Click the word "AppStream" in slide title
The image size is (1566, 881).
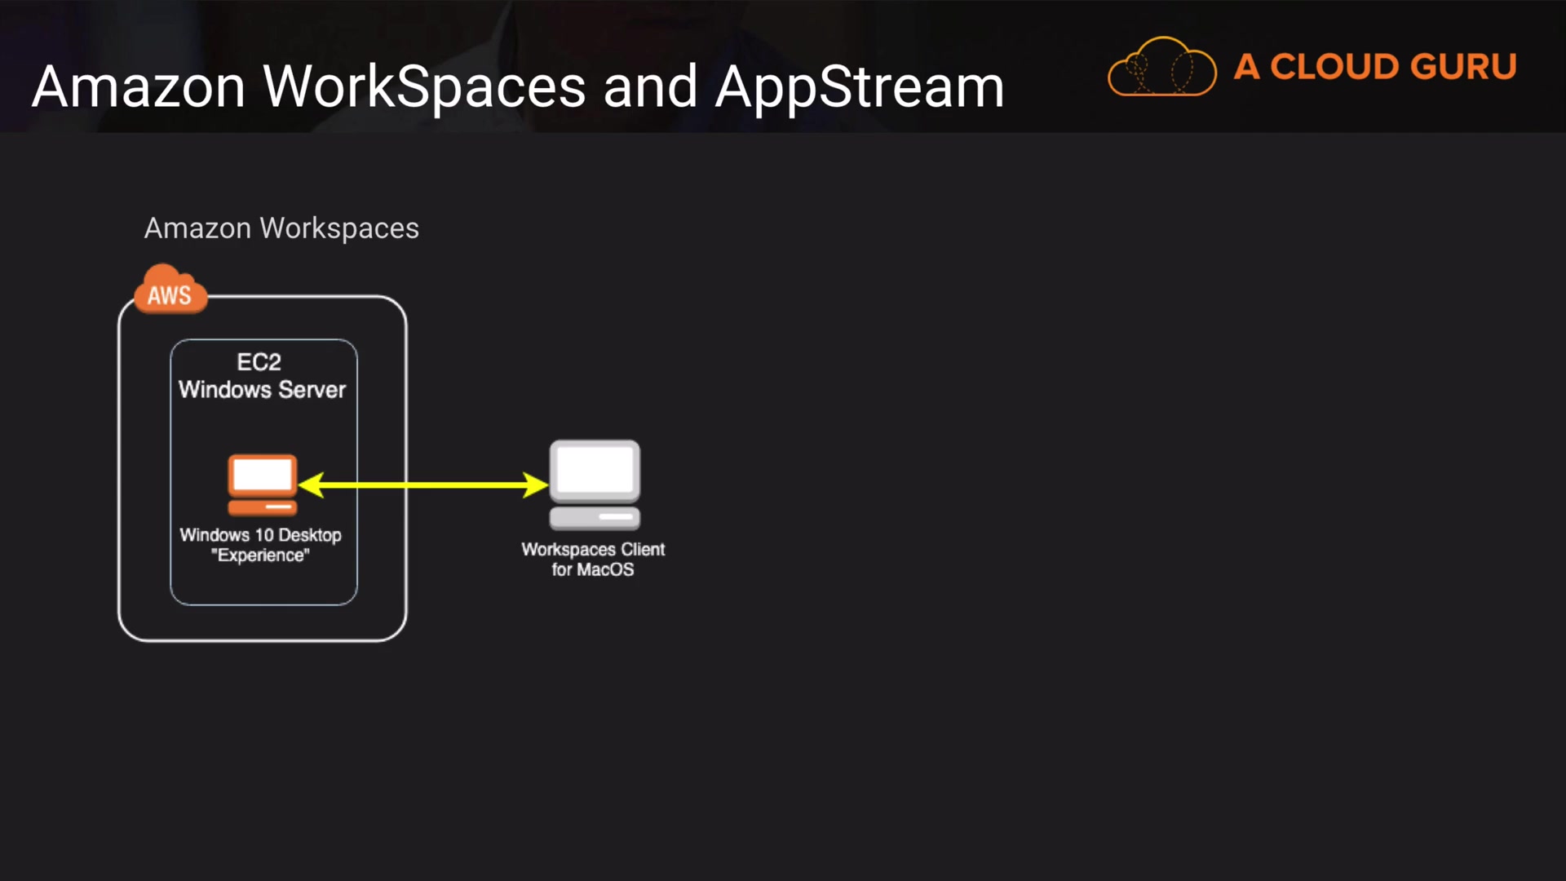point(859,87)
